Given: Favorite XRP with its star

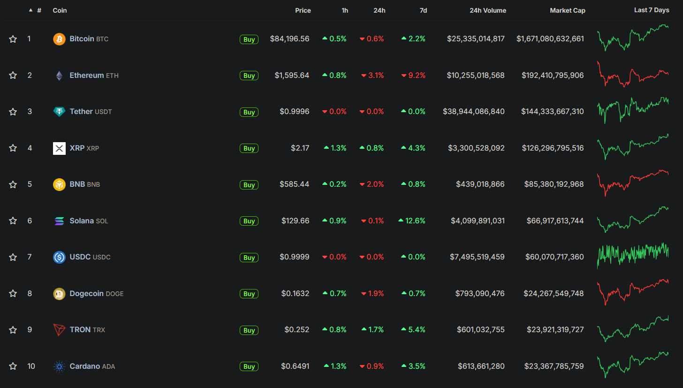Looking at the screenshot, I should click(x=13, y=148).
